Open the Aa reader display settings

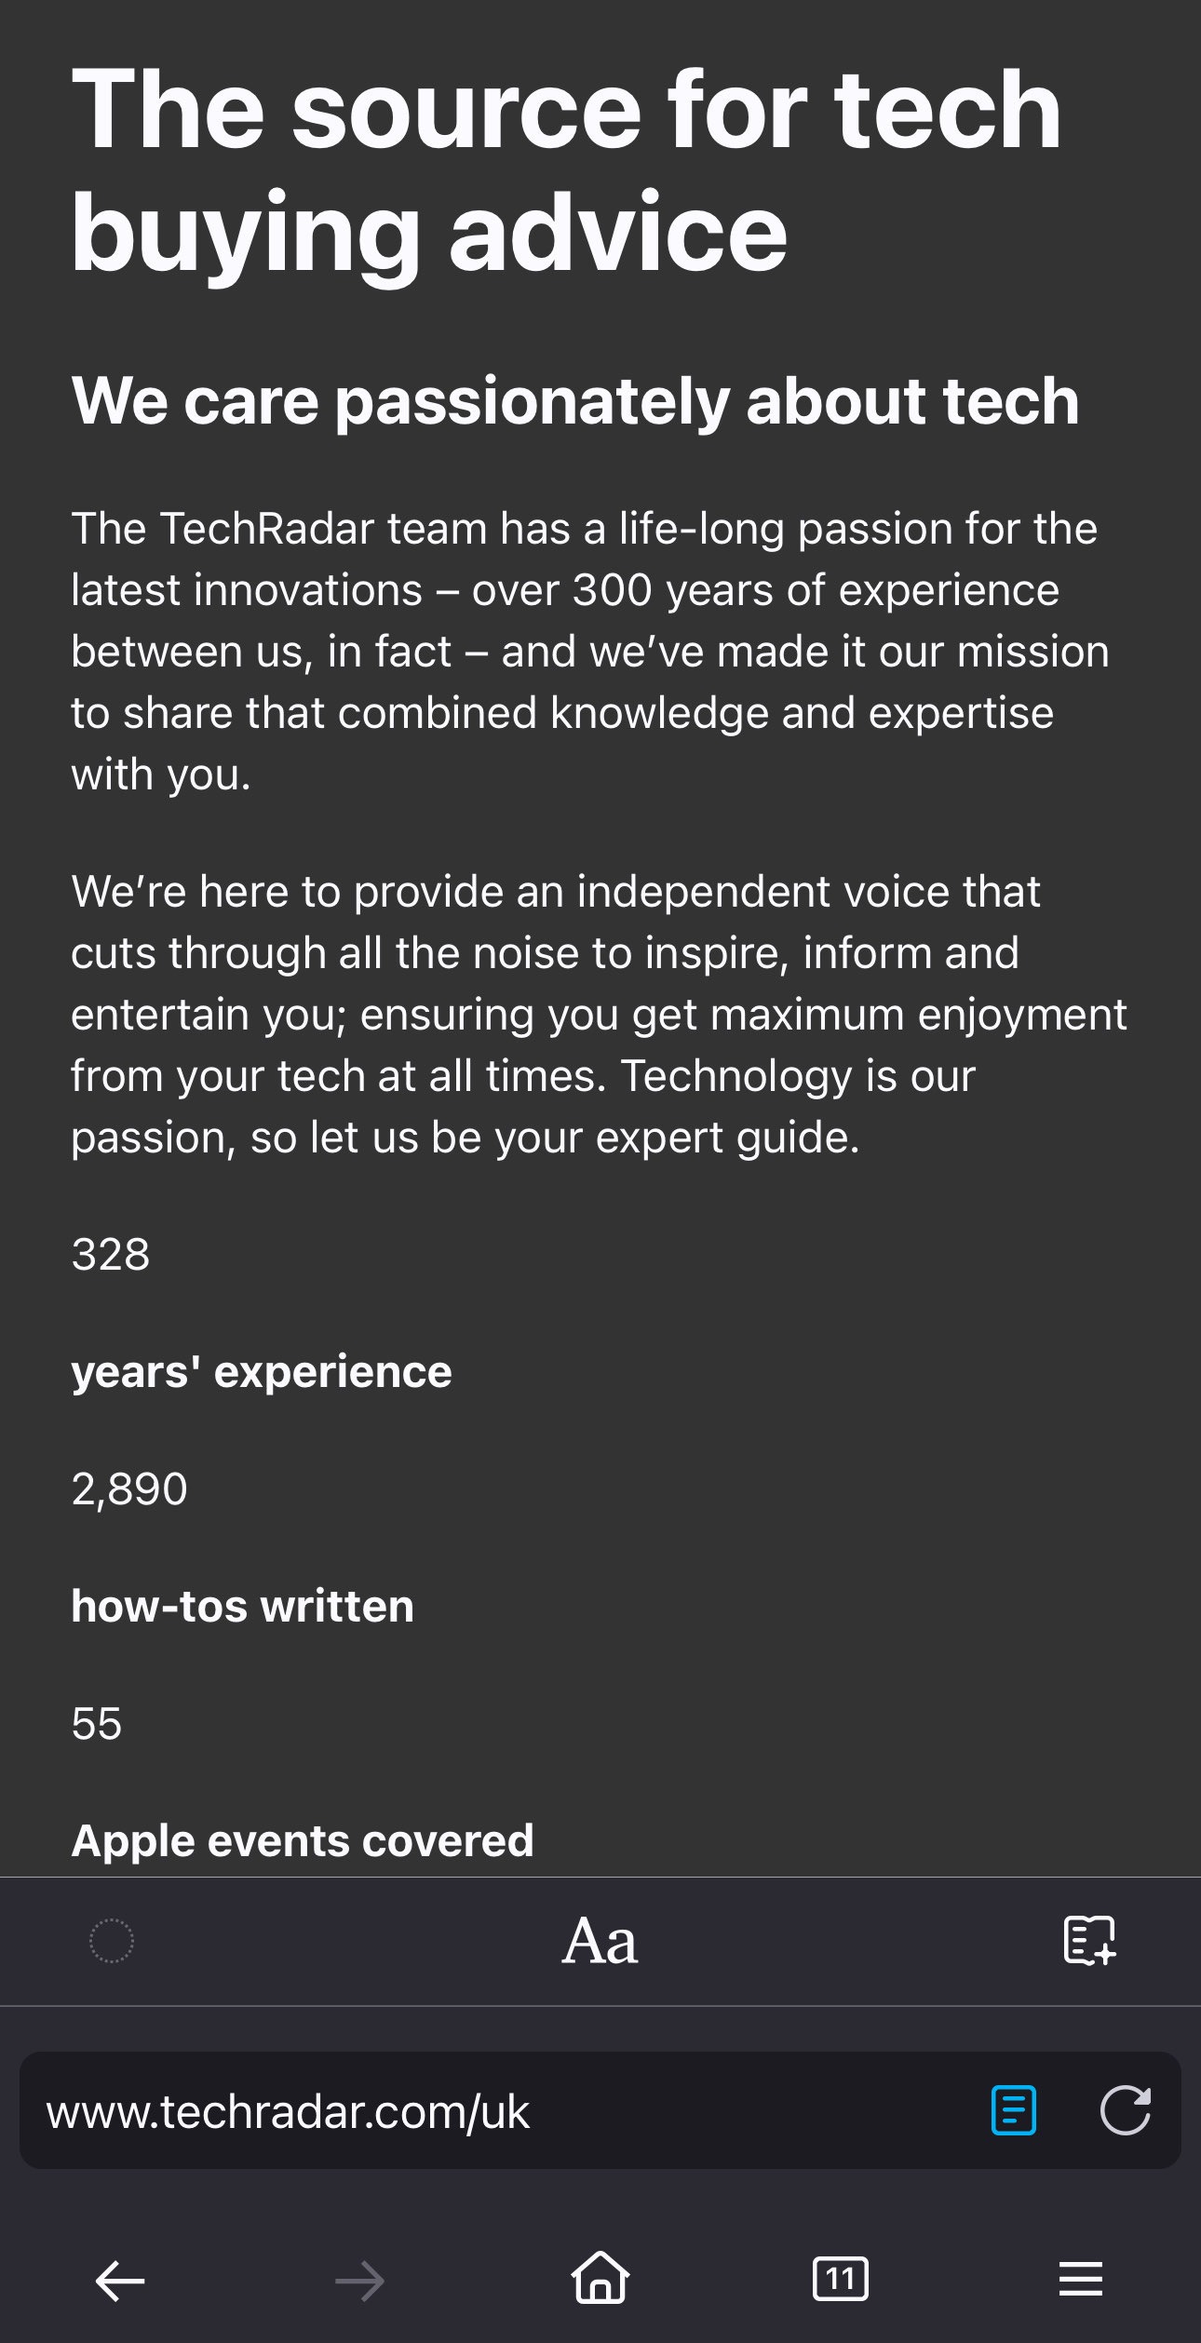600,1941
